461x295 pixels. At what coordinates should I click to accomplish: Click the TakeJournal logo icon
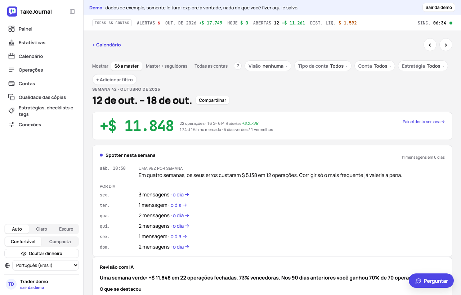pyautogui.click(x=12, y=12)
